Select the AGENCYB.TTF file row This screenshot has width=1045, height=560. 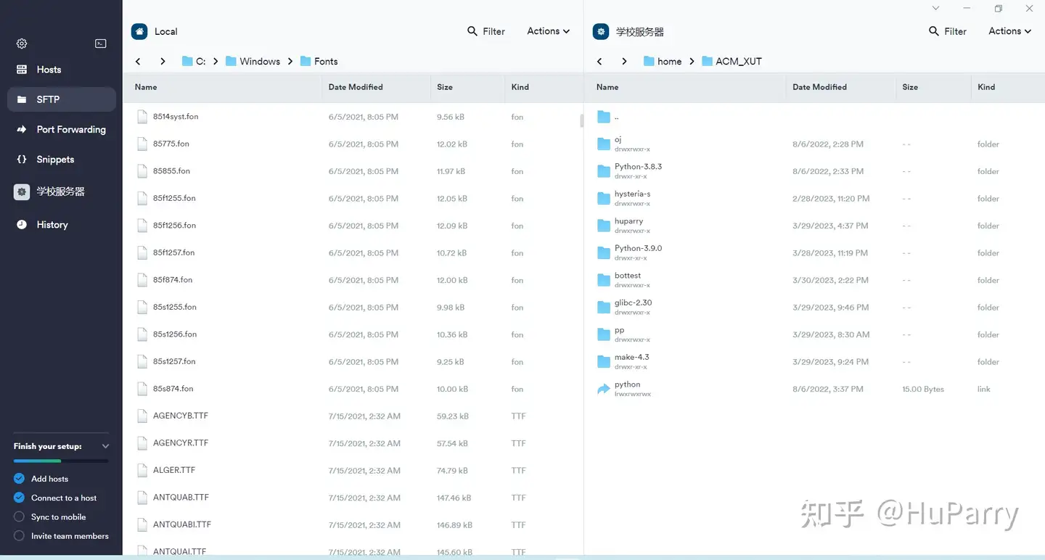181,416
